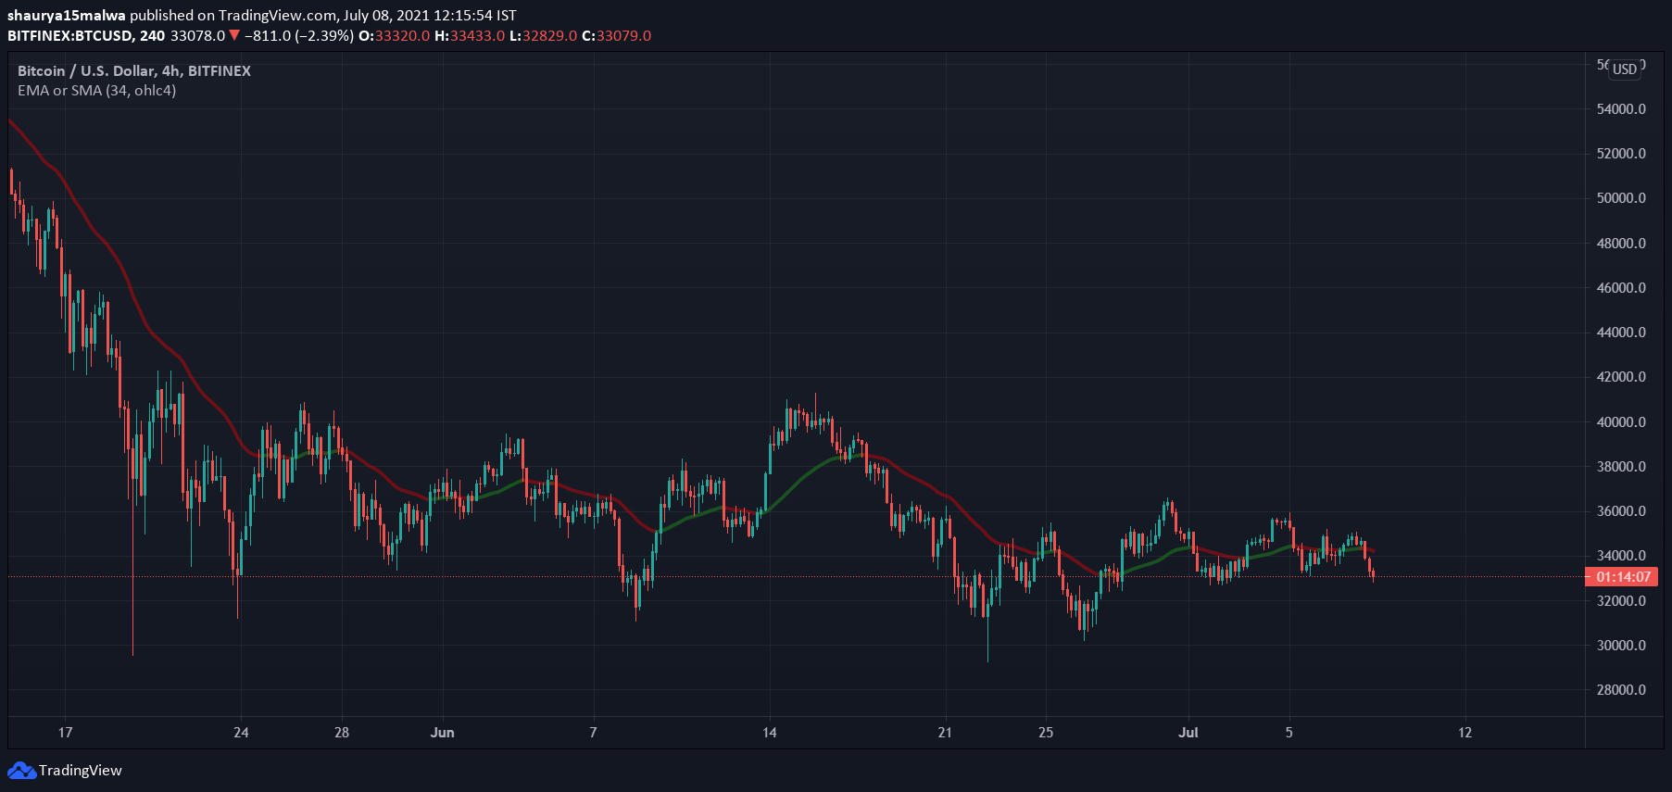Click the 40000.0 price axis label
The height and width of the screenshot is (792, 1672).
1621,422
